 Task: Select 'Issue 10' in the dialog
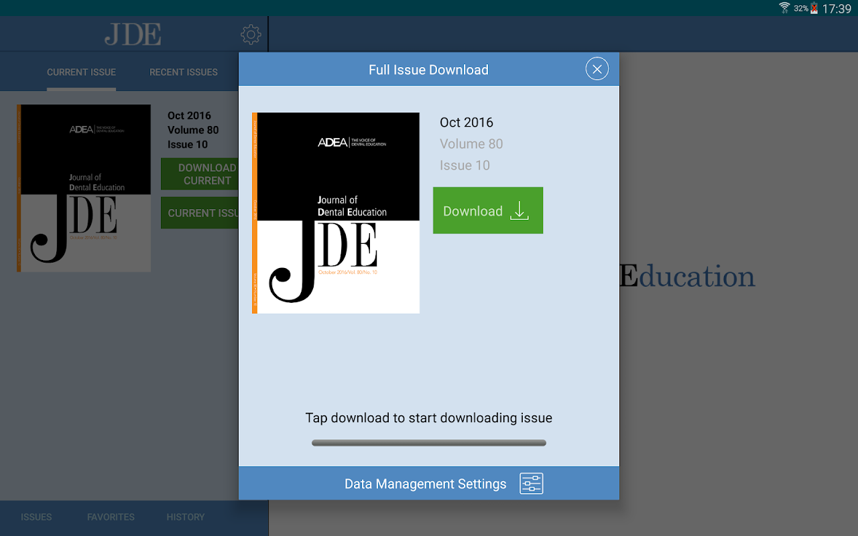[x=465, y=165]
